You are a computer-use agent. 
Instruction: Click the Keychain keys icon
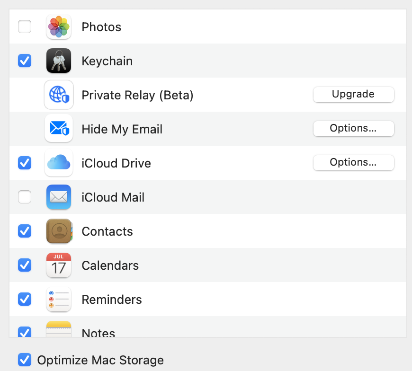point(59,61)
